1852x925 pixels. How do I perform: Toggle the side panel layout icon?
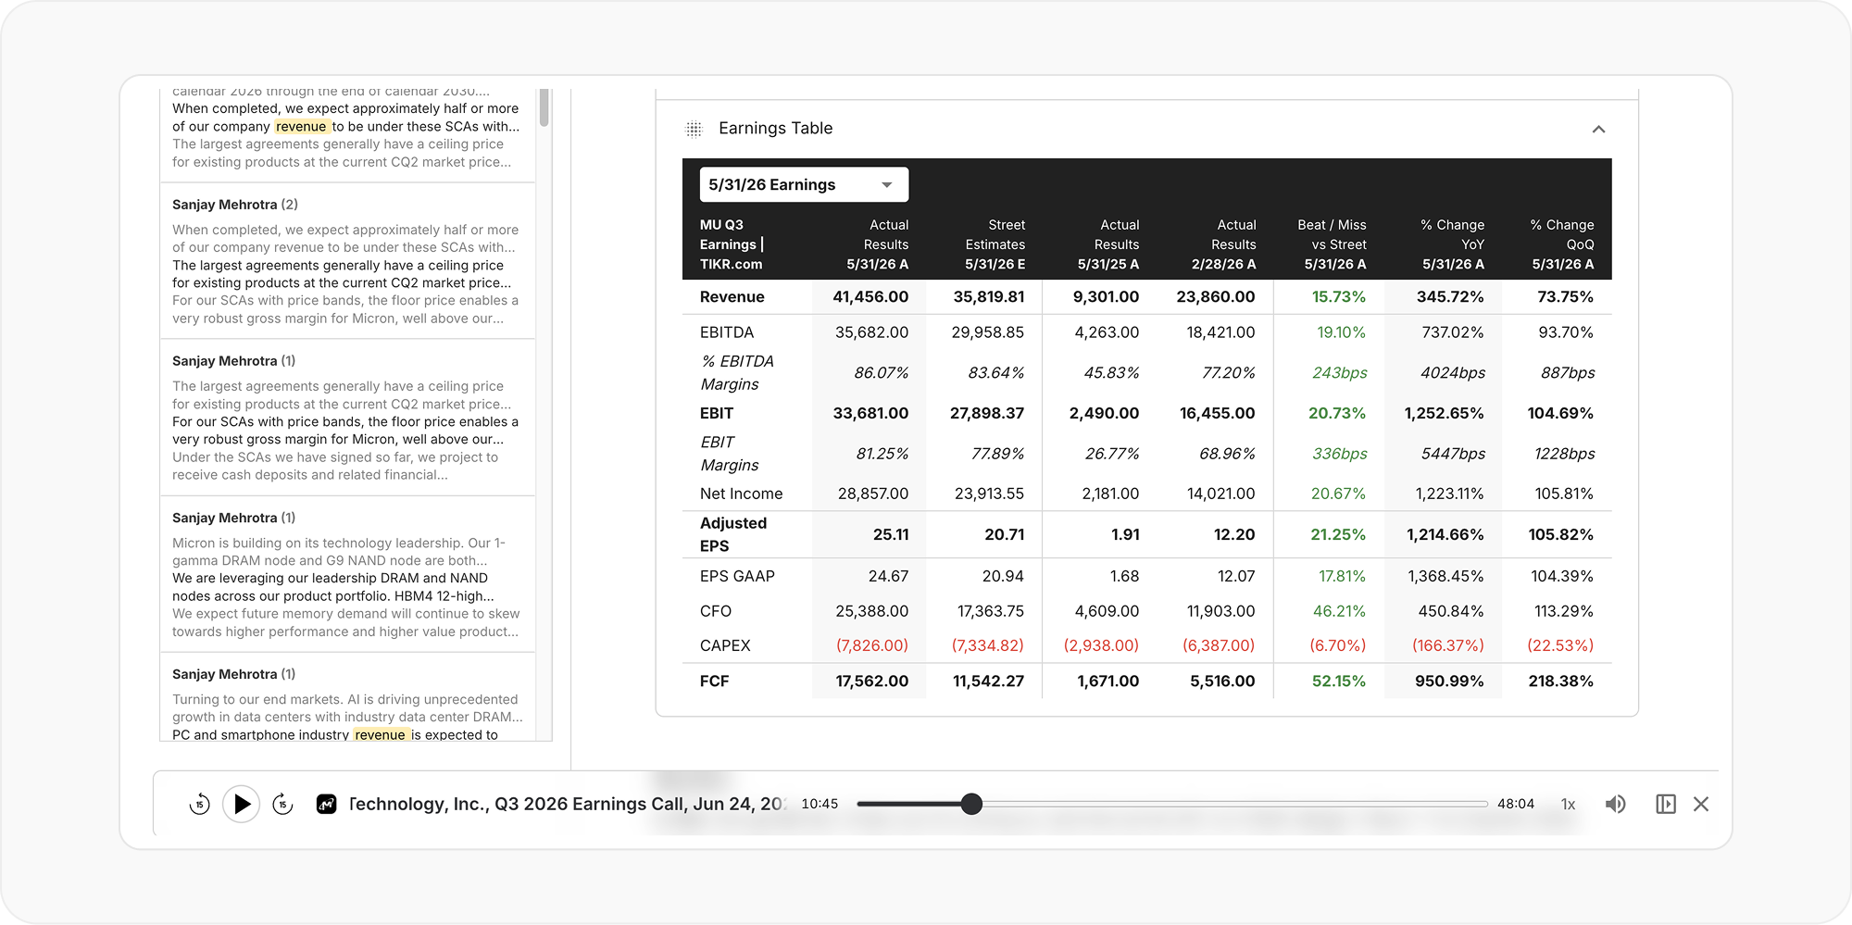[1665, 804]
